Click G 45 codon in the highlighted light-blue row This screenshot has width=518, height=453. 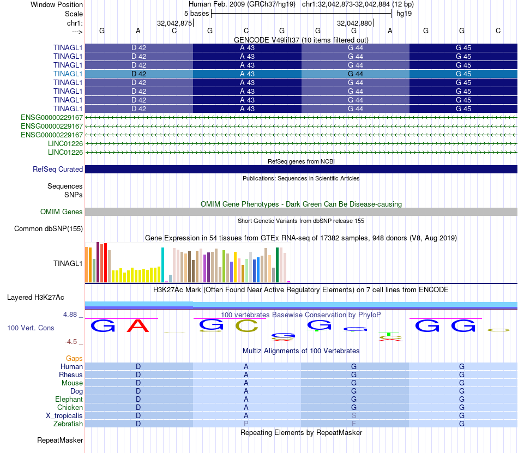coord(463,74)
